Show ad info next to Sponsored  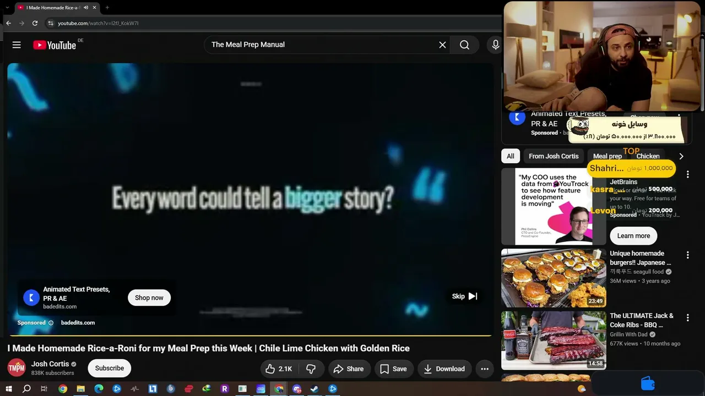[51, 323]
